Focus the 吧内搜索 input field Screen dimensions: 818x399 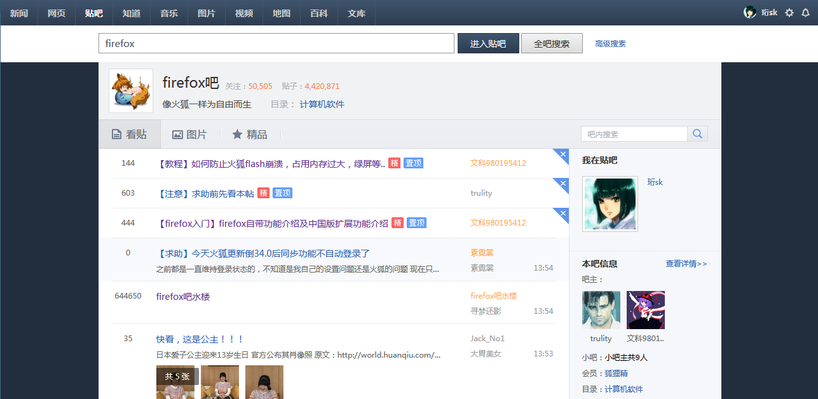coord(634,134)
